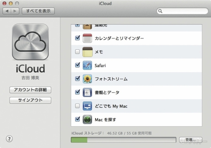
Task: Click the magnifier icon in search field
Action: [x=160, y=11]
